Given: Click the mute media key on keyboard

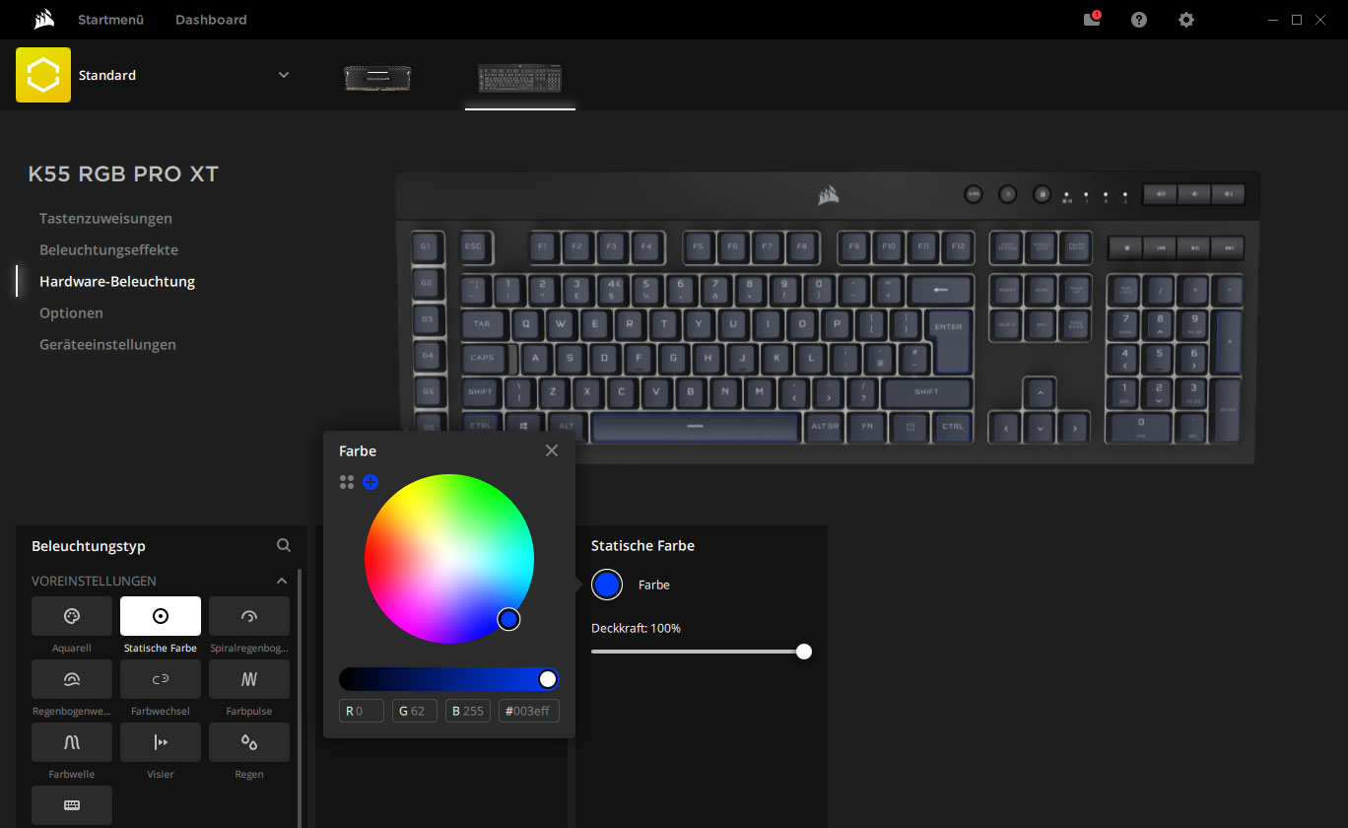Looking at the screenshot, I should (1161, 194).
